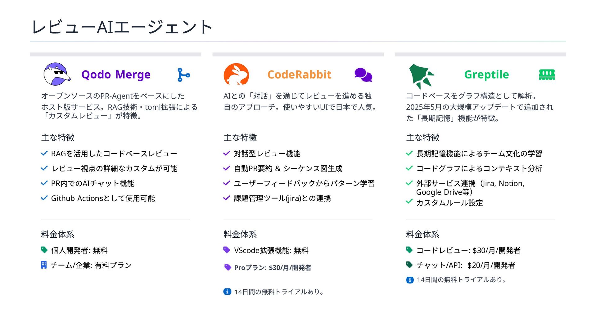596x335 pixels.
Task: Click the blue building icon beside チーム/企業
Action: coord(44,265)
